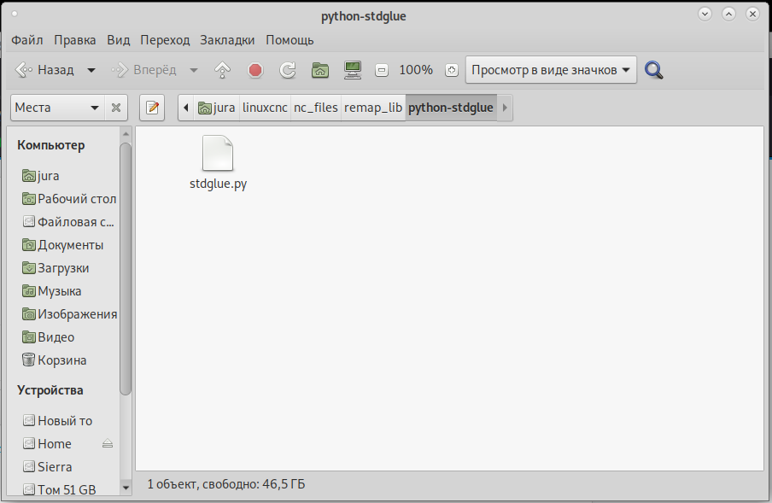Go back with the Назад button
This screenshot has height=503, width=772.
tap(44, 70)
